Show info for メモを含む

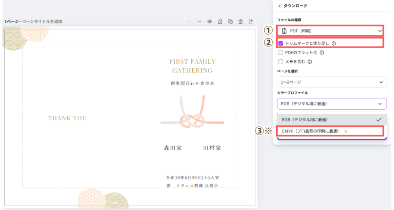pos(310,62)
